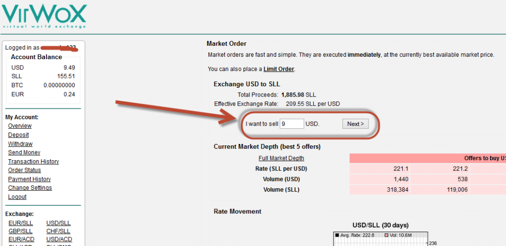The height and width of the screenshot is (246, 506).
Task: Click the SLL volume cell 318,384
Action: click(x=379, y=190)
